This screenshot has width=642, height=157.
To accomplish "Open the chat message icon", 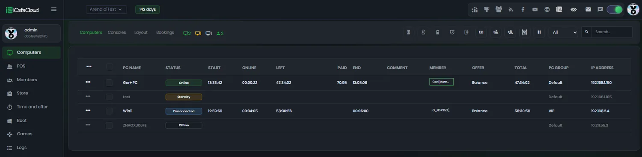I will pos(600,9).
